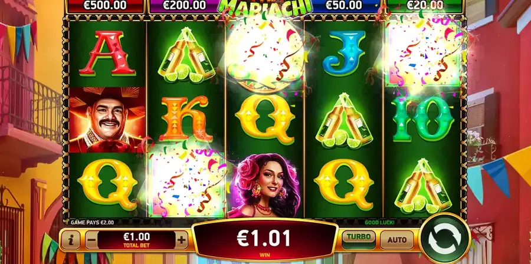Decrease total bet with minus button
Image resolution: width=531 pixels, height=264 pixels.
point(92,240)
